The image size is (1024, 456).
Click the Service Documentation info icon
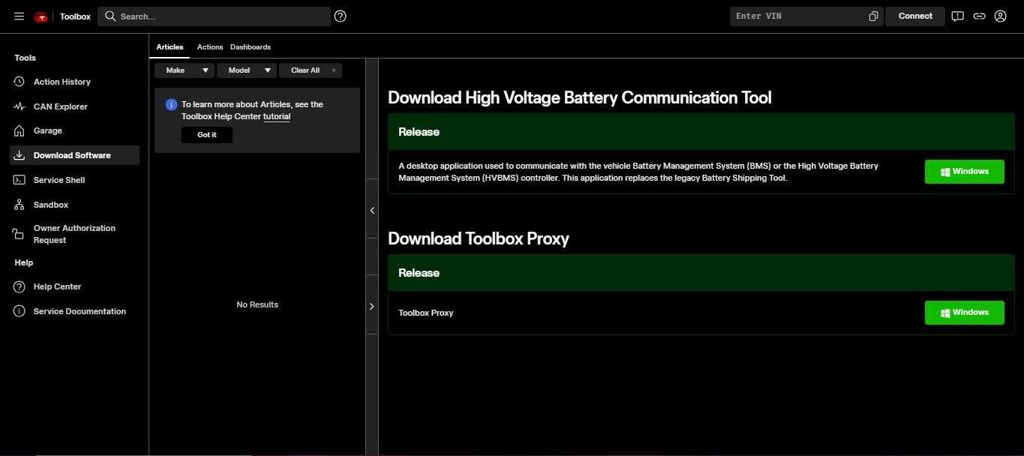point(20,311)
